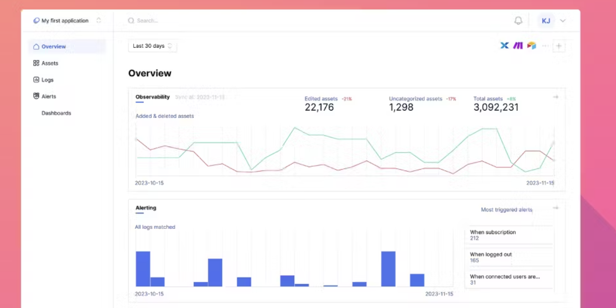The image size is (616, 308).
Task: Expand the user account chevron
Action: [x=563, y=21]
